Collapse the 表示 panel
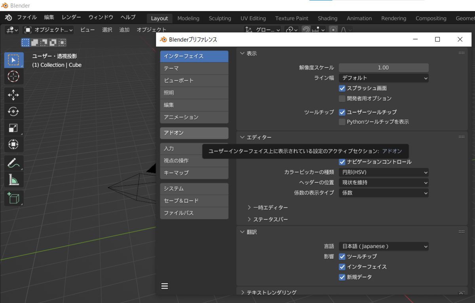Image resolution: width=475 pixels, height=303 pixels. click(x=242, y=53)
